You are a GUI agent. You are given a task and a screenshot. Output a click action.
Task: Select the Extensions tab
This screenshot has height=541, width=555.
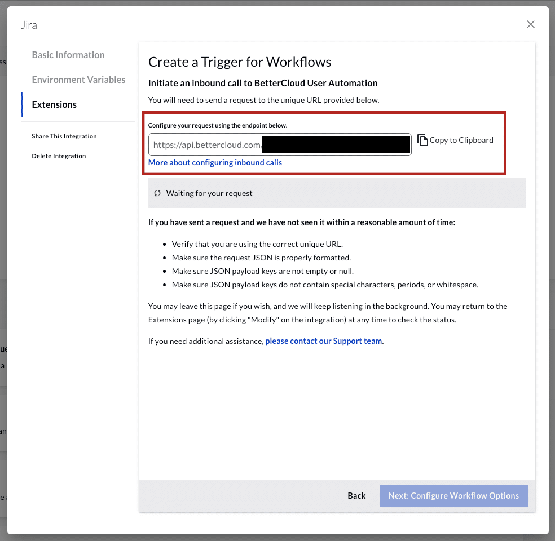pos(54,104)
